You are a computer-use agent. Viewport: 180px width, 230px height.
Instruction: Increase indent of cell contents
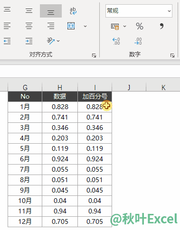tap(29, 41)
